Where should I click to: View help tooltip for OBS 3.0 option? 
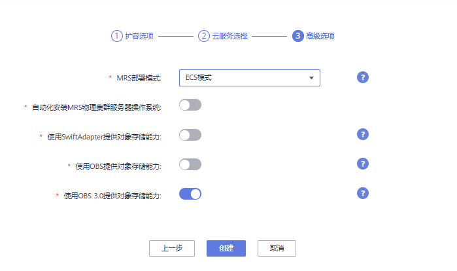363,193
